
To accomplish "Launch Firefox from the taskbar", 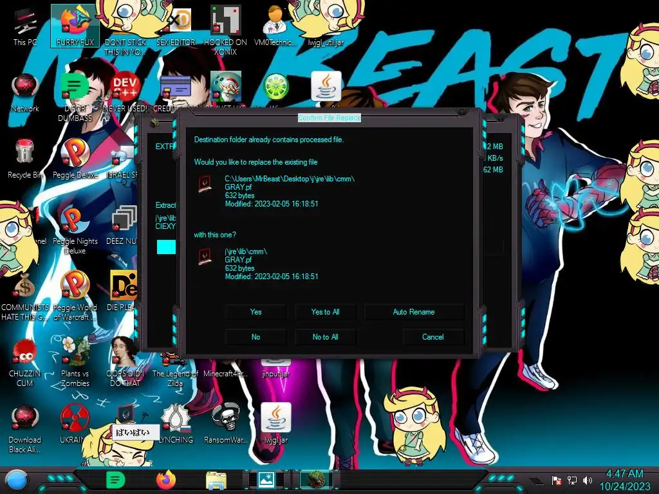I will click(x=166, y=480).
